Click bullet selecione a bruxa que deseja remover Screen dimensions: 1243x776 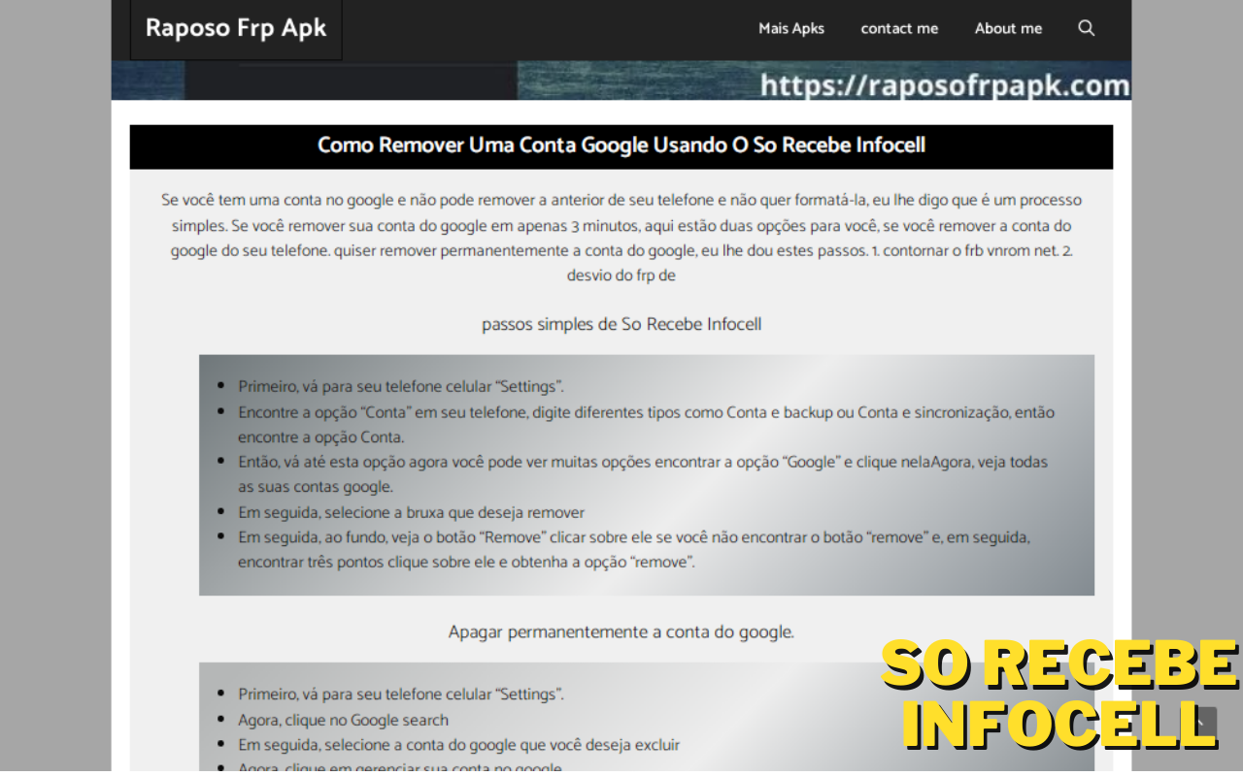click(412, 512)
